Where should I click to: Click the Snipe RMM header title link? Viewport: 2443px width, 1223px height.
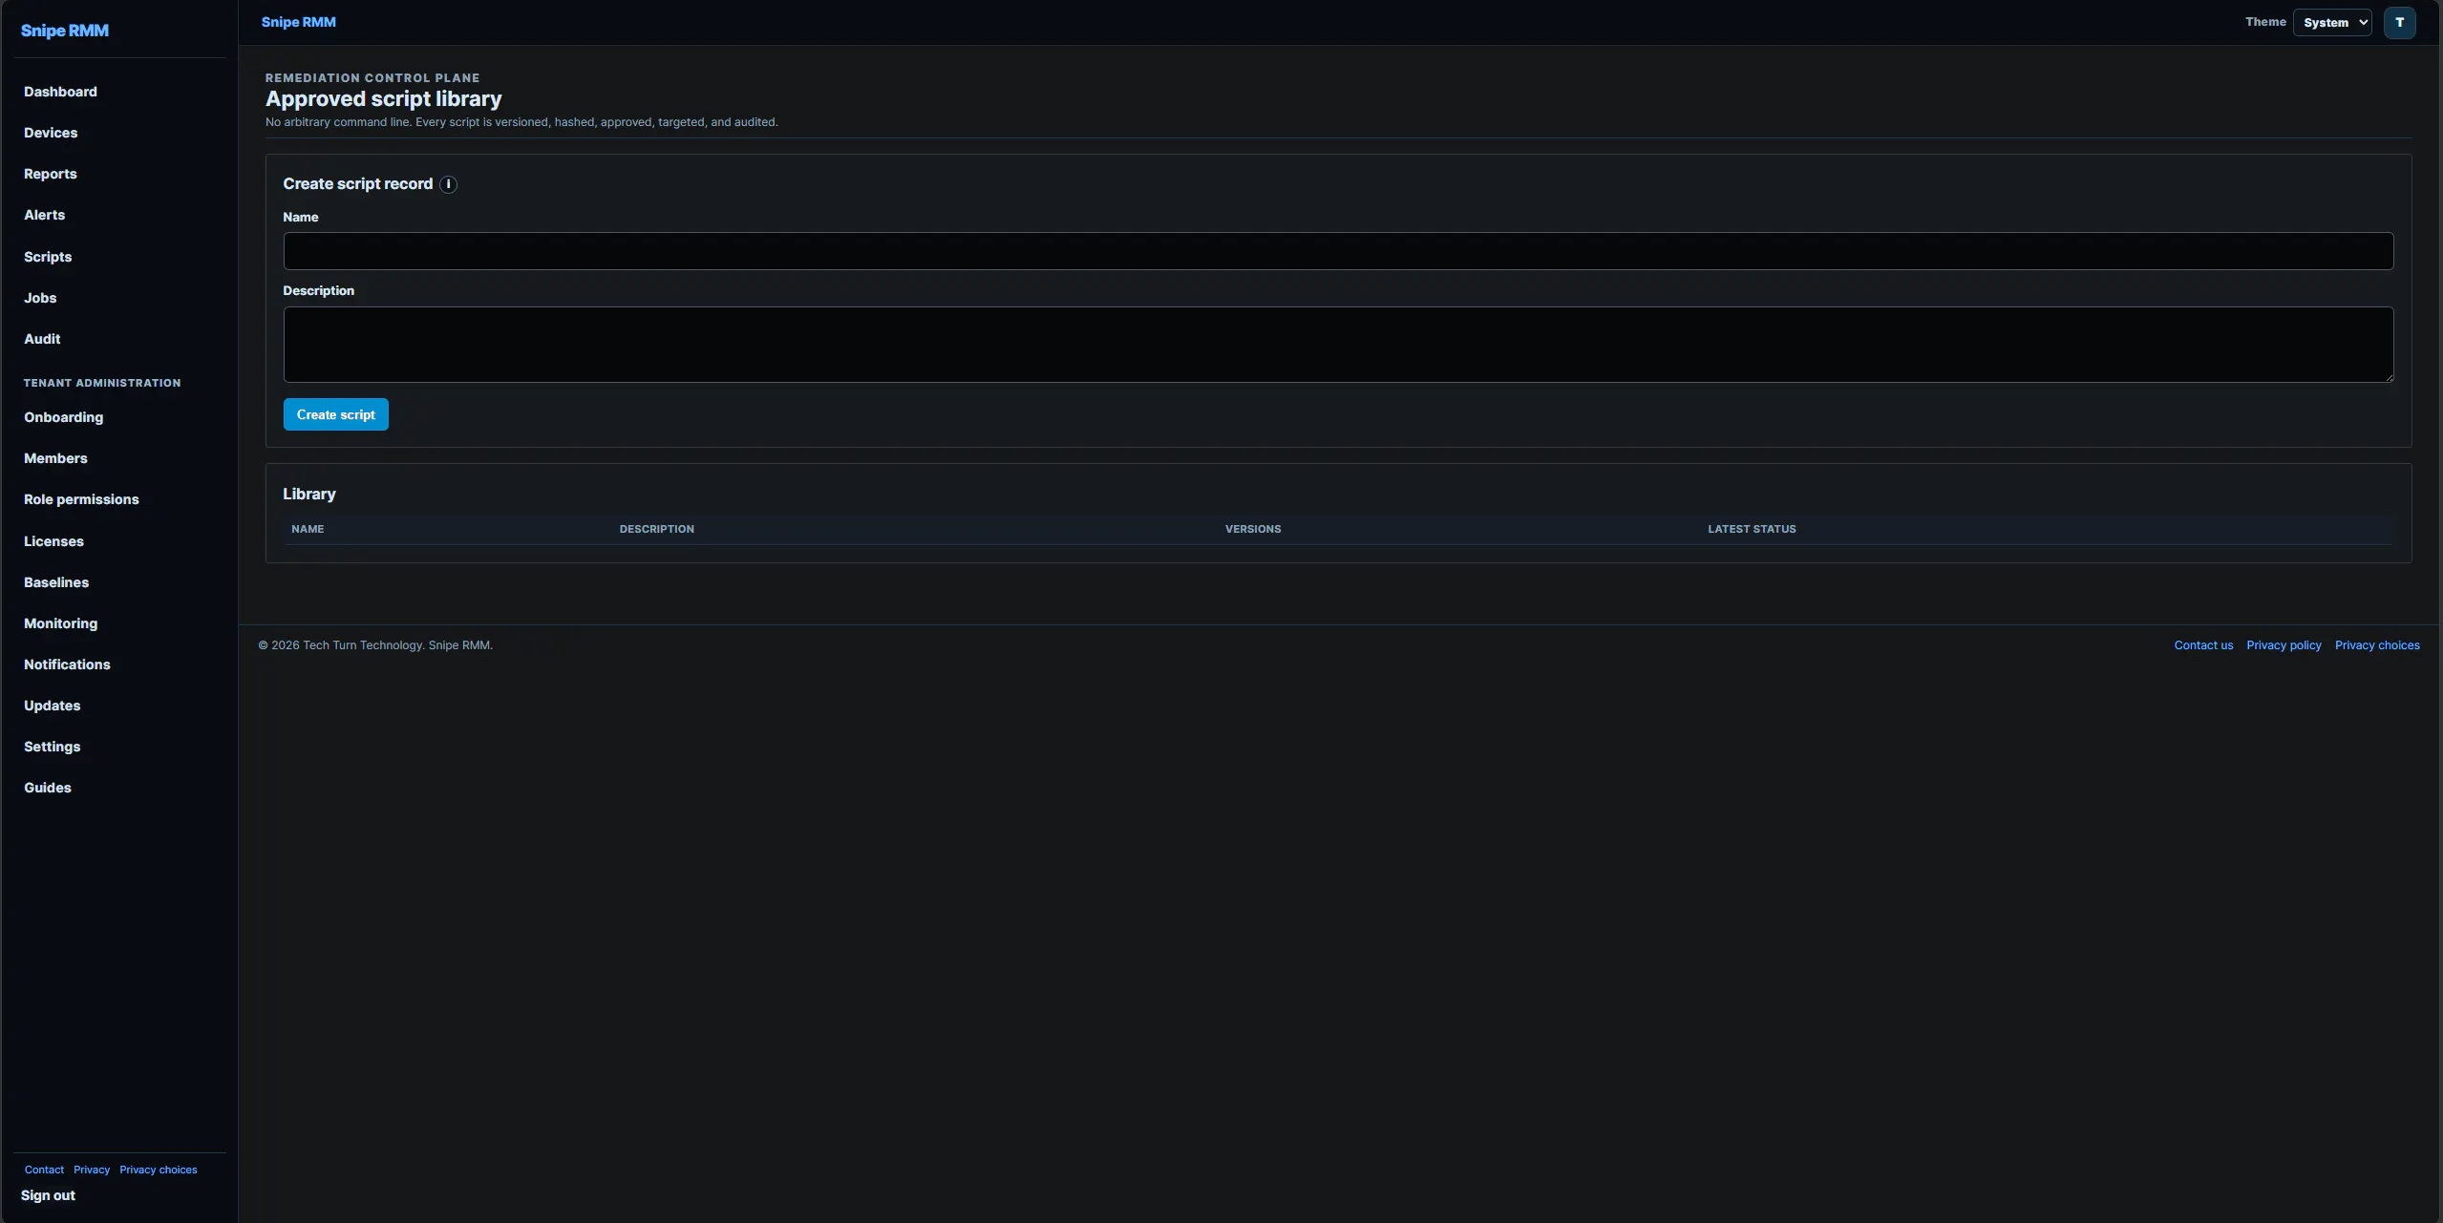(x=299, y=22)
